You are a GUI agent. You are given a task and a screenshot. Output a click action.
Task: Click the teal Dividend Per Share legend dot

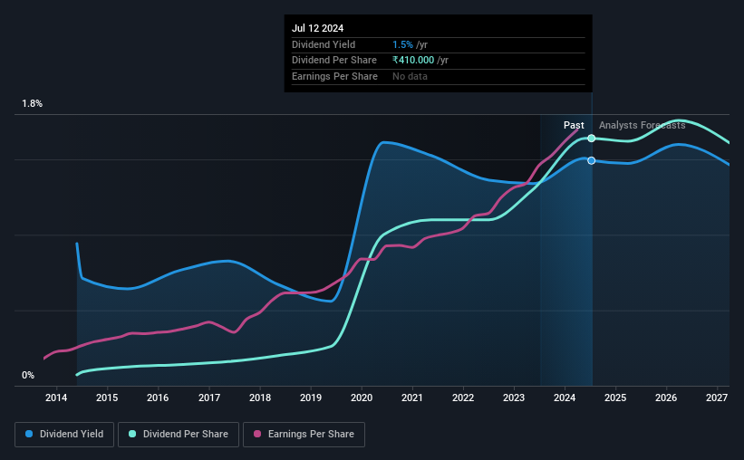point(132,434)
